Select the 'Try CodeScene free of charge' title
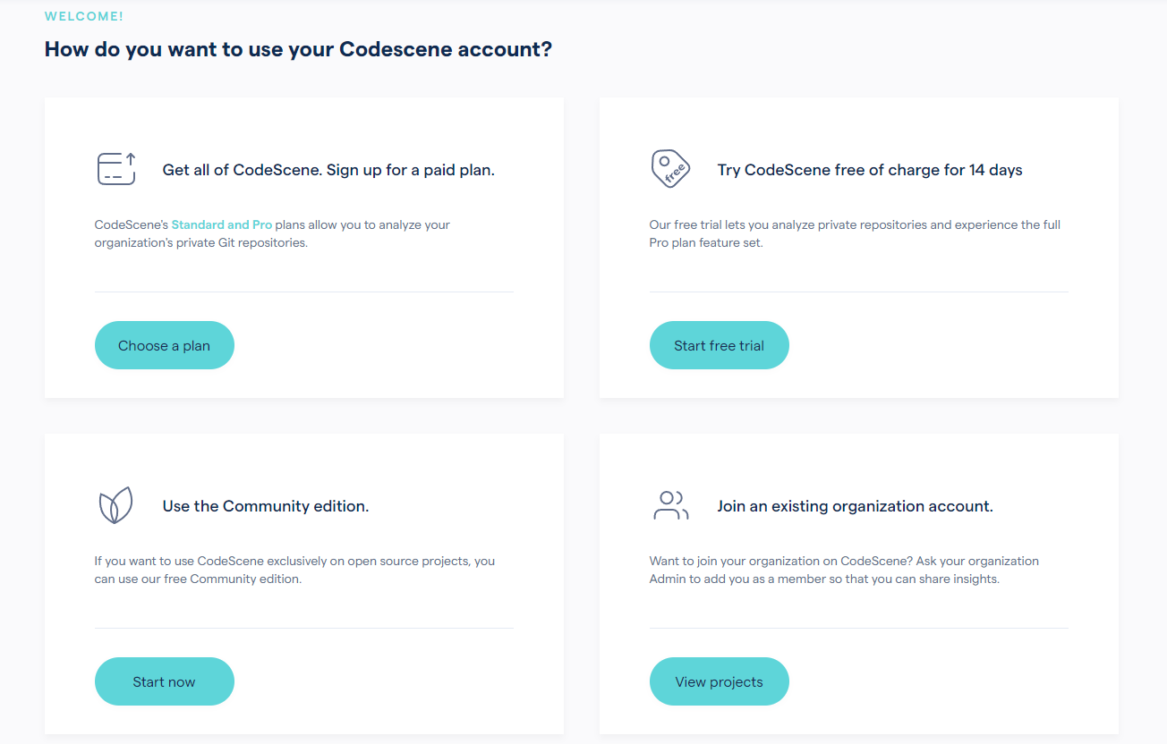Image resolution: width=1167 pixels, height=744 pixels. coord(870,170)
